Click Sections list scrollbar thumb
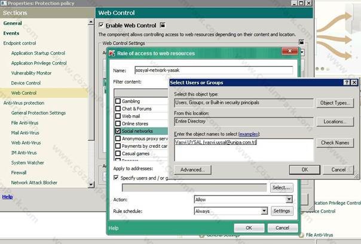This screenshot has height=244, width=361. [91, 83]
